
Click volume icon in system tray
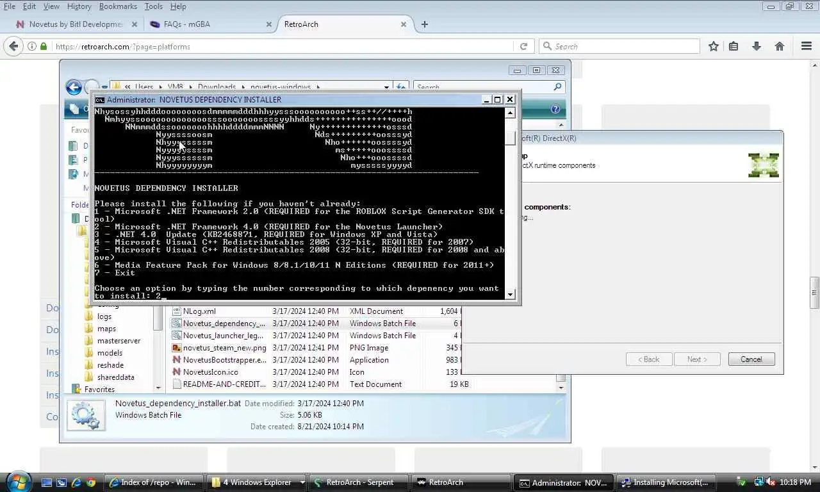pos(770,482)
